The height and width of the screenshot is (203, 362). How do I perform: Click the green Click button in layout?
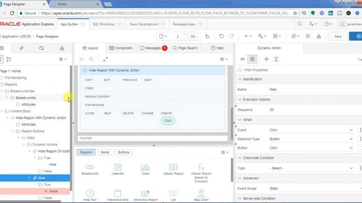(168, 121)
